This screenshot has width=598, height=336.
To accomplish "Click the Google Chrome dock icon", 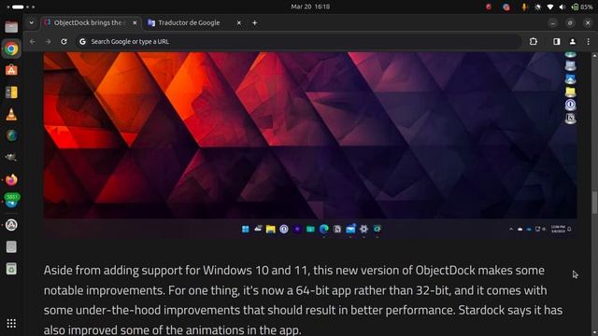I will click(11, 49).
